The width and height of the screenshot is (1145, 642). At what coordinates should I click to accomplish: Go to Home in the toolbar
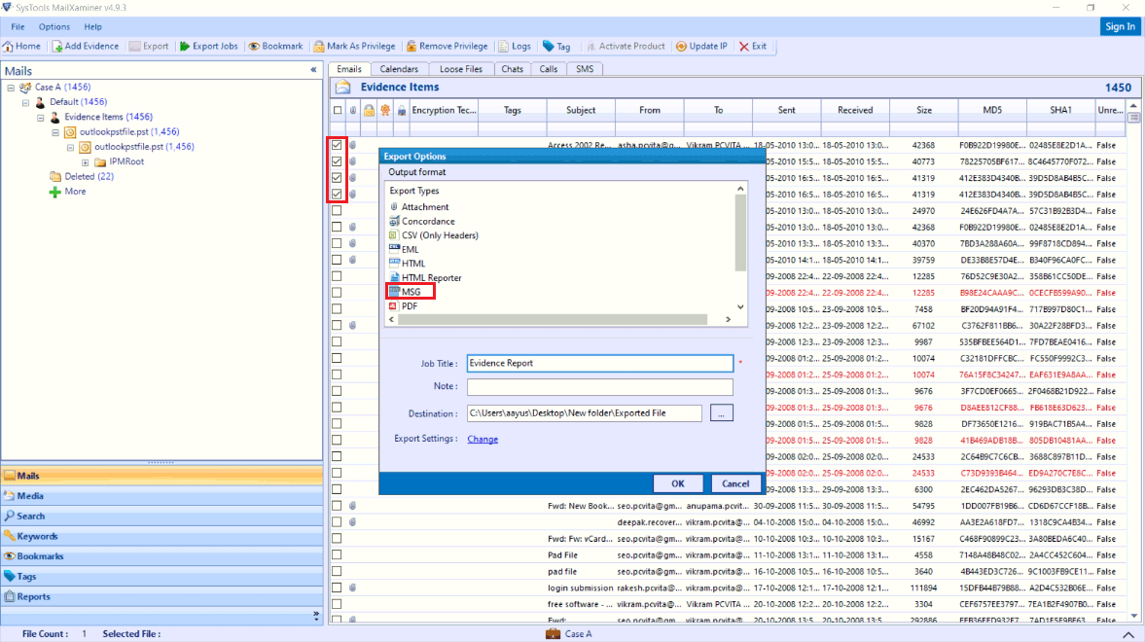(x=22, y=46)
